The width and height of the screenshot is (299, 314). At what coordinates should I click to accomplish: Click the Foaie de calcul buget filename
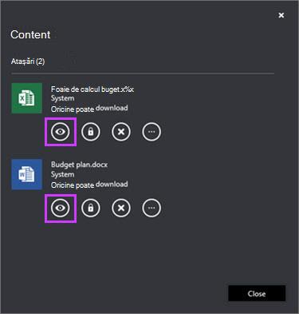click(92, 89)
